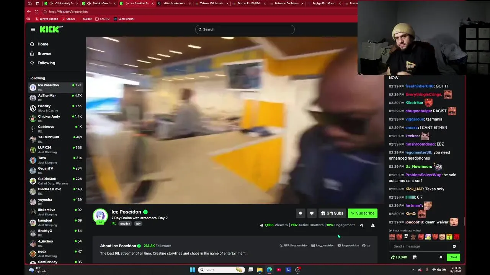Click the Send a message chat input

point(424,246)
